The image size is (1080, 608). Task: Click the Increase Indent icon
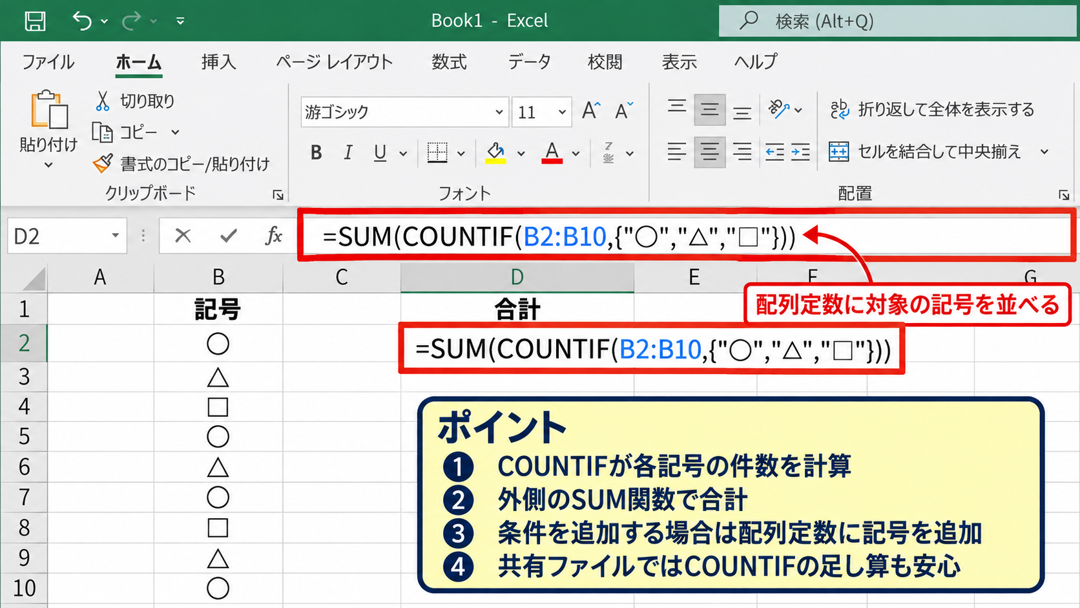800,152
